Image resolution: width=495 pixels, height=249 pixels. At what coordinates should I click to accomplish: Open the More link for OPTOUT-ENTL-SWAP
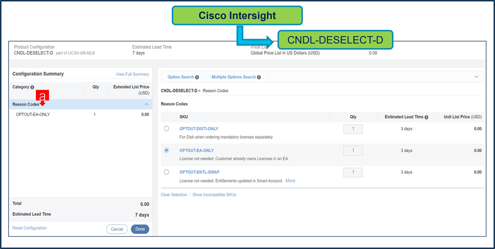[290, 181]
